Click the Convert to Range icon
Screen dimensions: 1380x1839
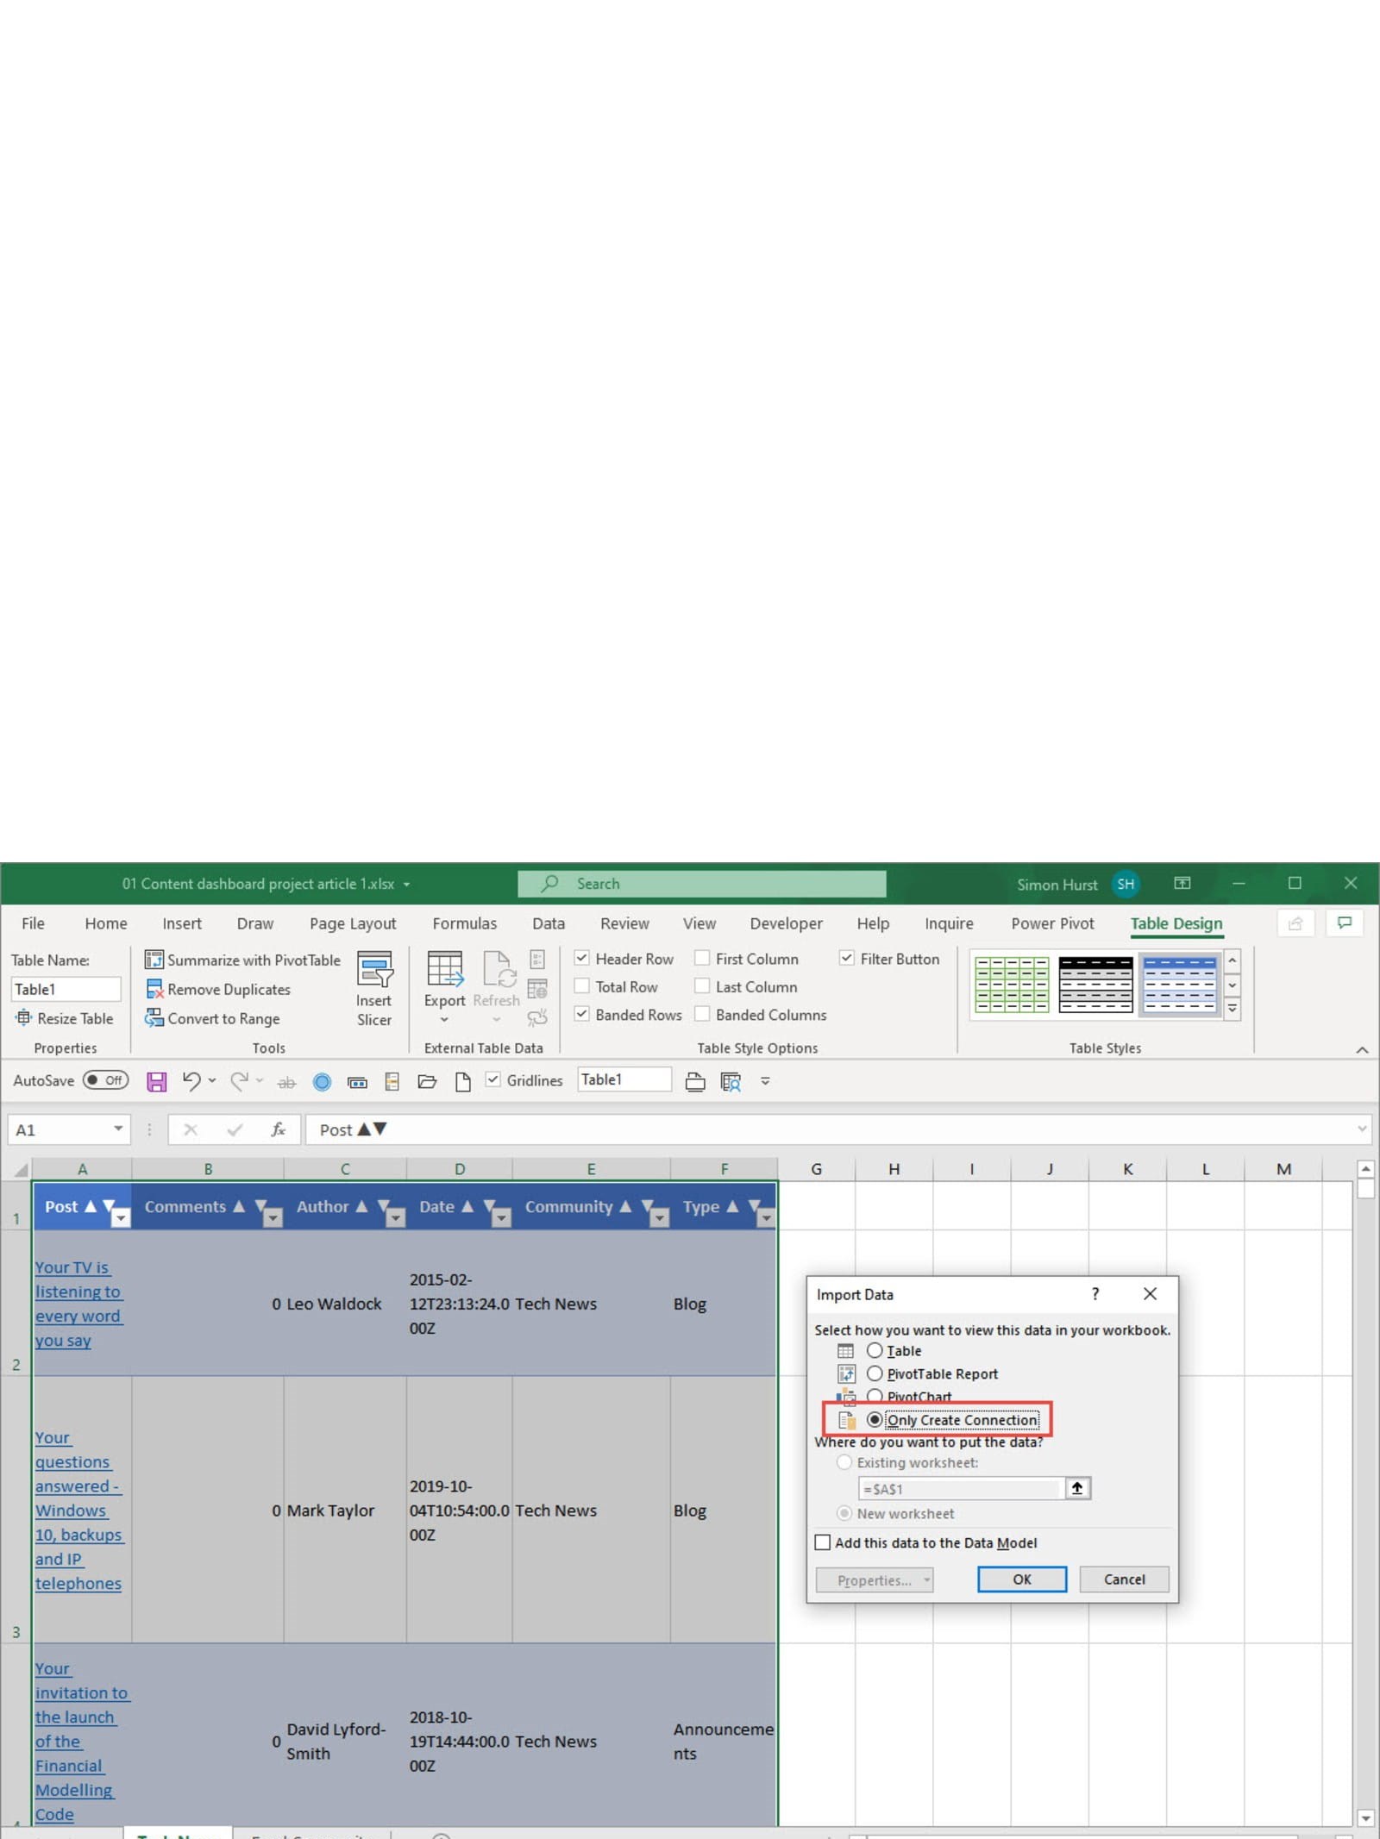coord(154,1018)
